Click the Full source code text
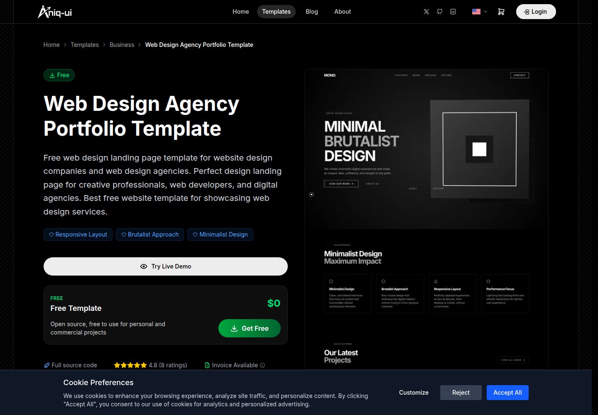The height and width of the screenshot is (415, 598). (74, 365)
